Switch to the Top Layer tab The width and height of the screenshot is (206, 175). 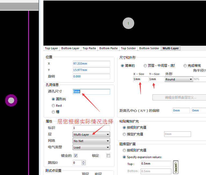click(51, 48)
